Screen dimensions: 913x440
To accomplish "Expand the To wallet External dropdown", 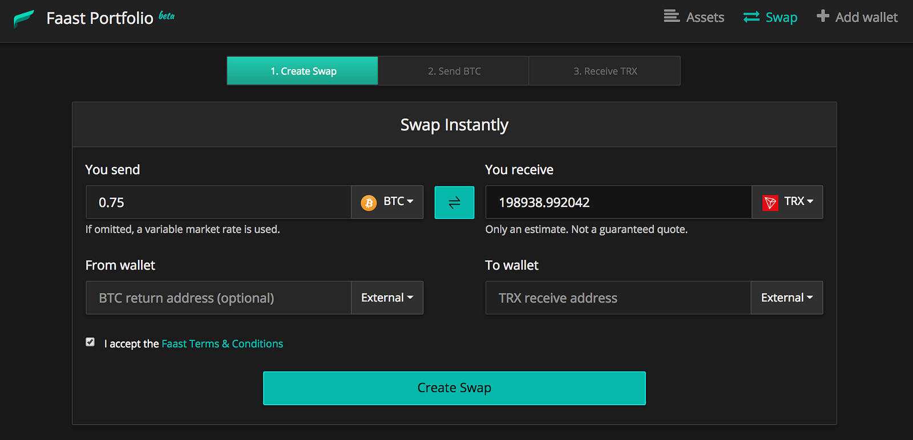I will tap(786, 298).
